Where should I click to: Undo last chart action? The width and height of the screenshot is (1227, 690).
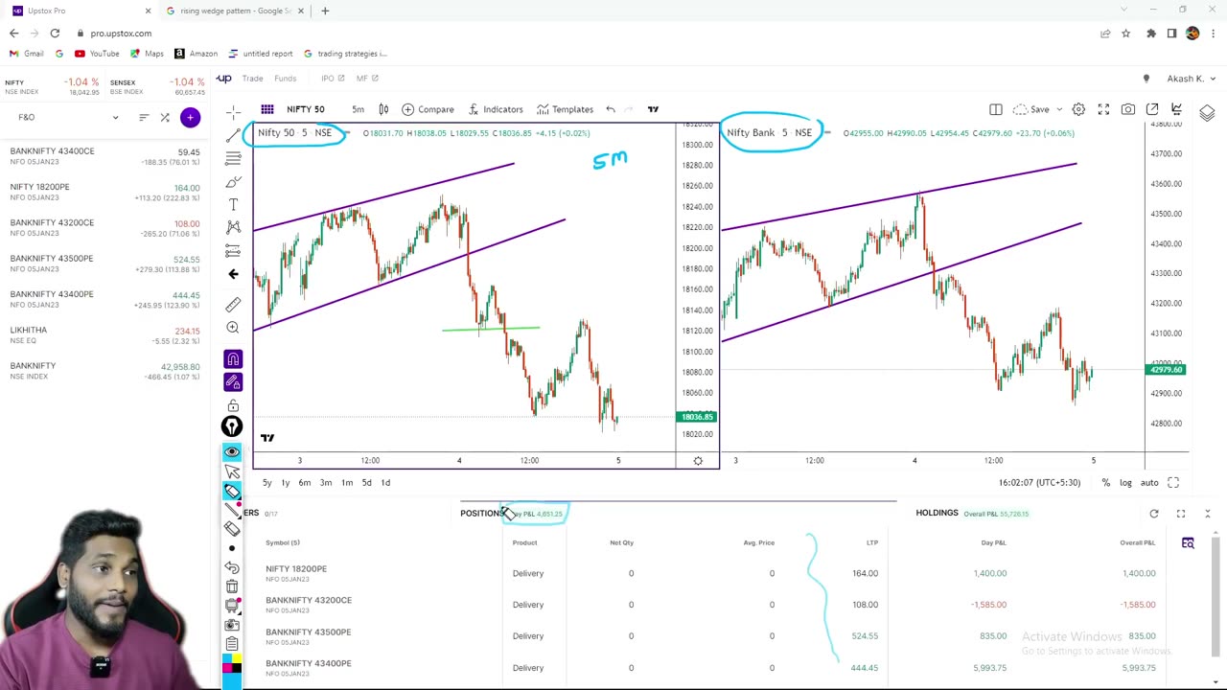pyautogui.click(x=611, y=109)
